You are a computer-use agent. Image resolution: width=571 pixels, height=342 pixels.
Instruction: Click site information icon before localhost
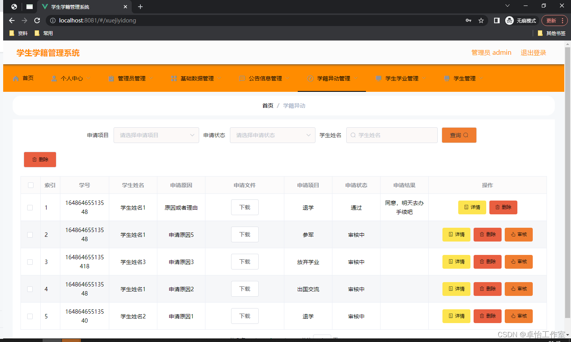(53, 20)
